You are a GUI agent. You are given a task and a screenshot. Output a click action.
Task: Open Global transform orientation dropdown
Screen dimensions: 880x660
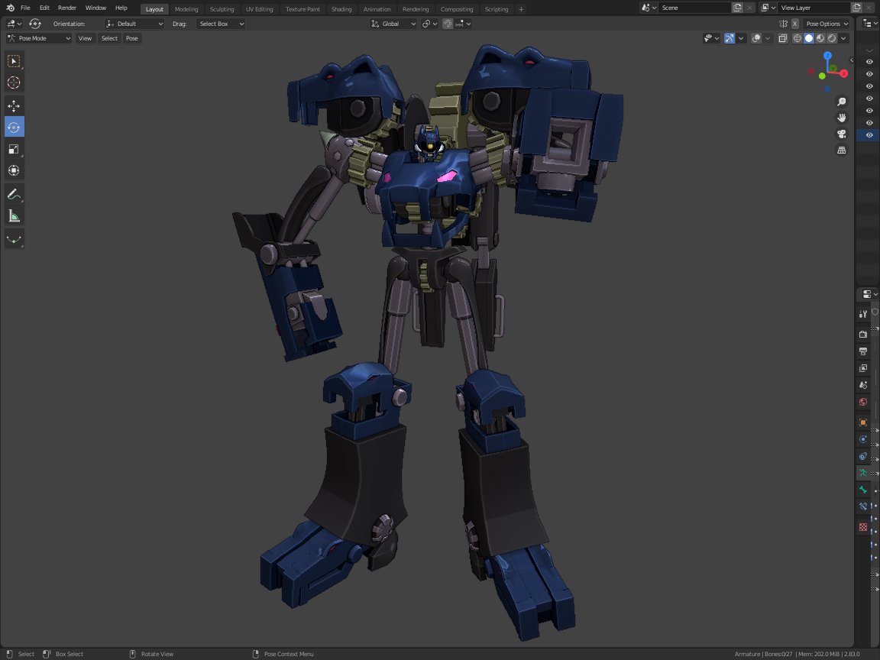coord(393,24)
